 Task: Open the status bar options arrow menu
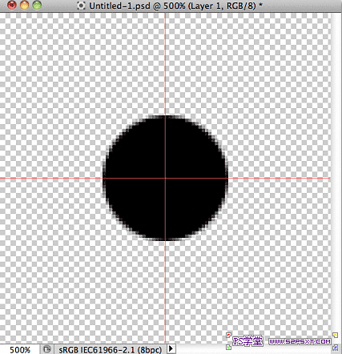pyautogui.click(x=171, y=348)
